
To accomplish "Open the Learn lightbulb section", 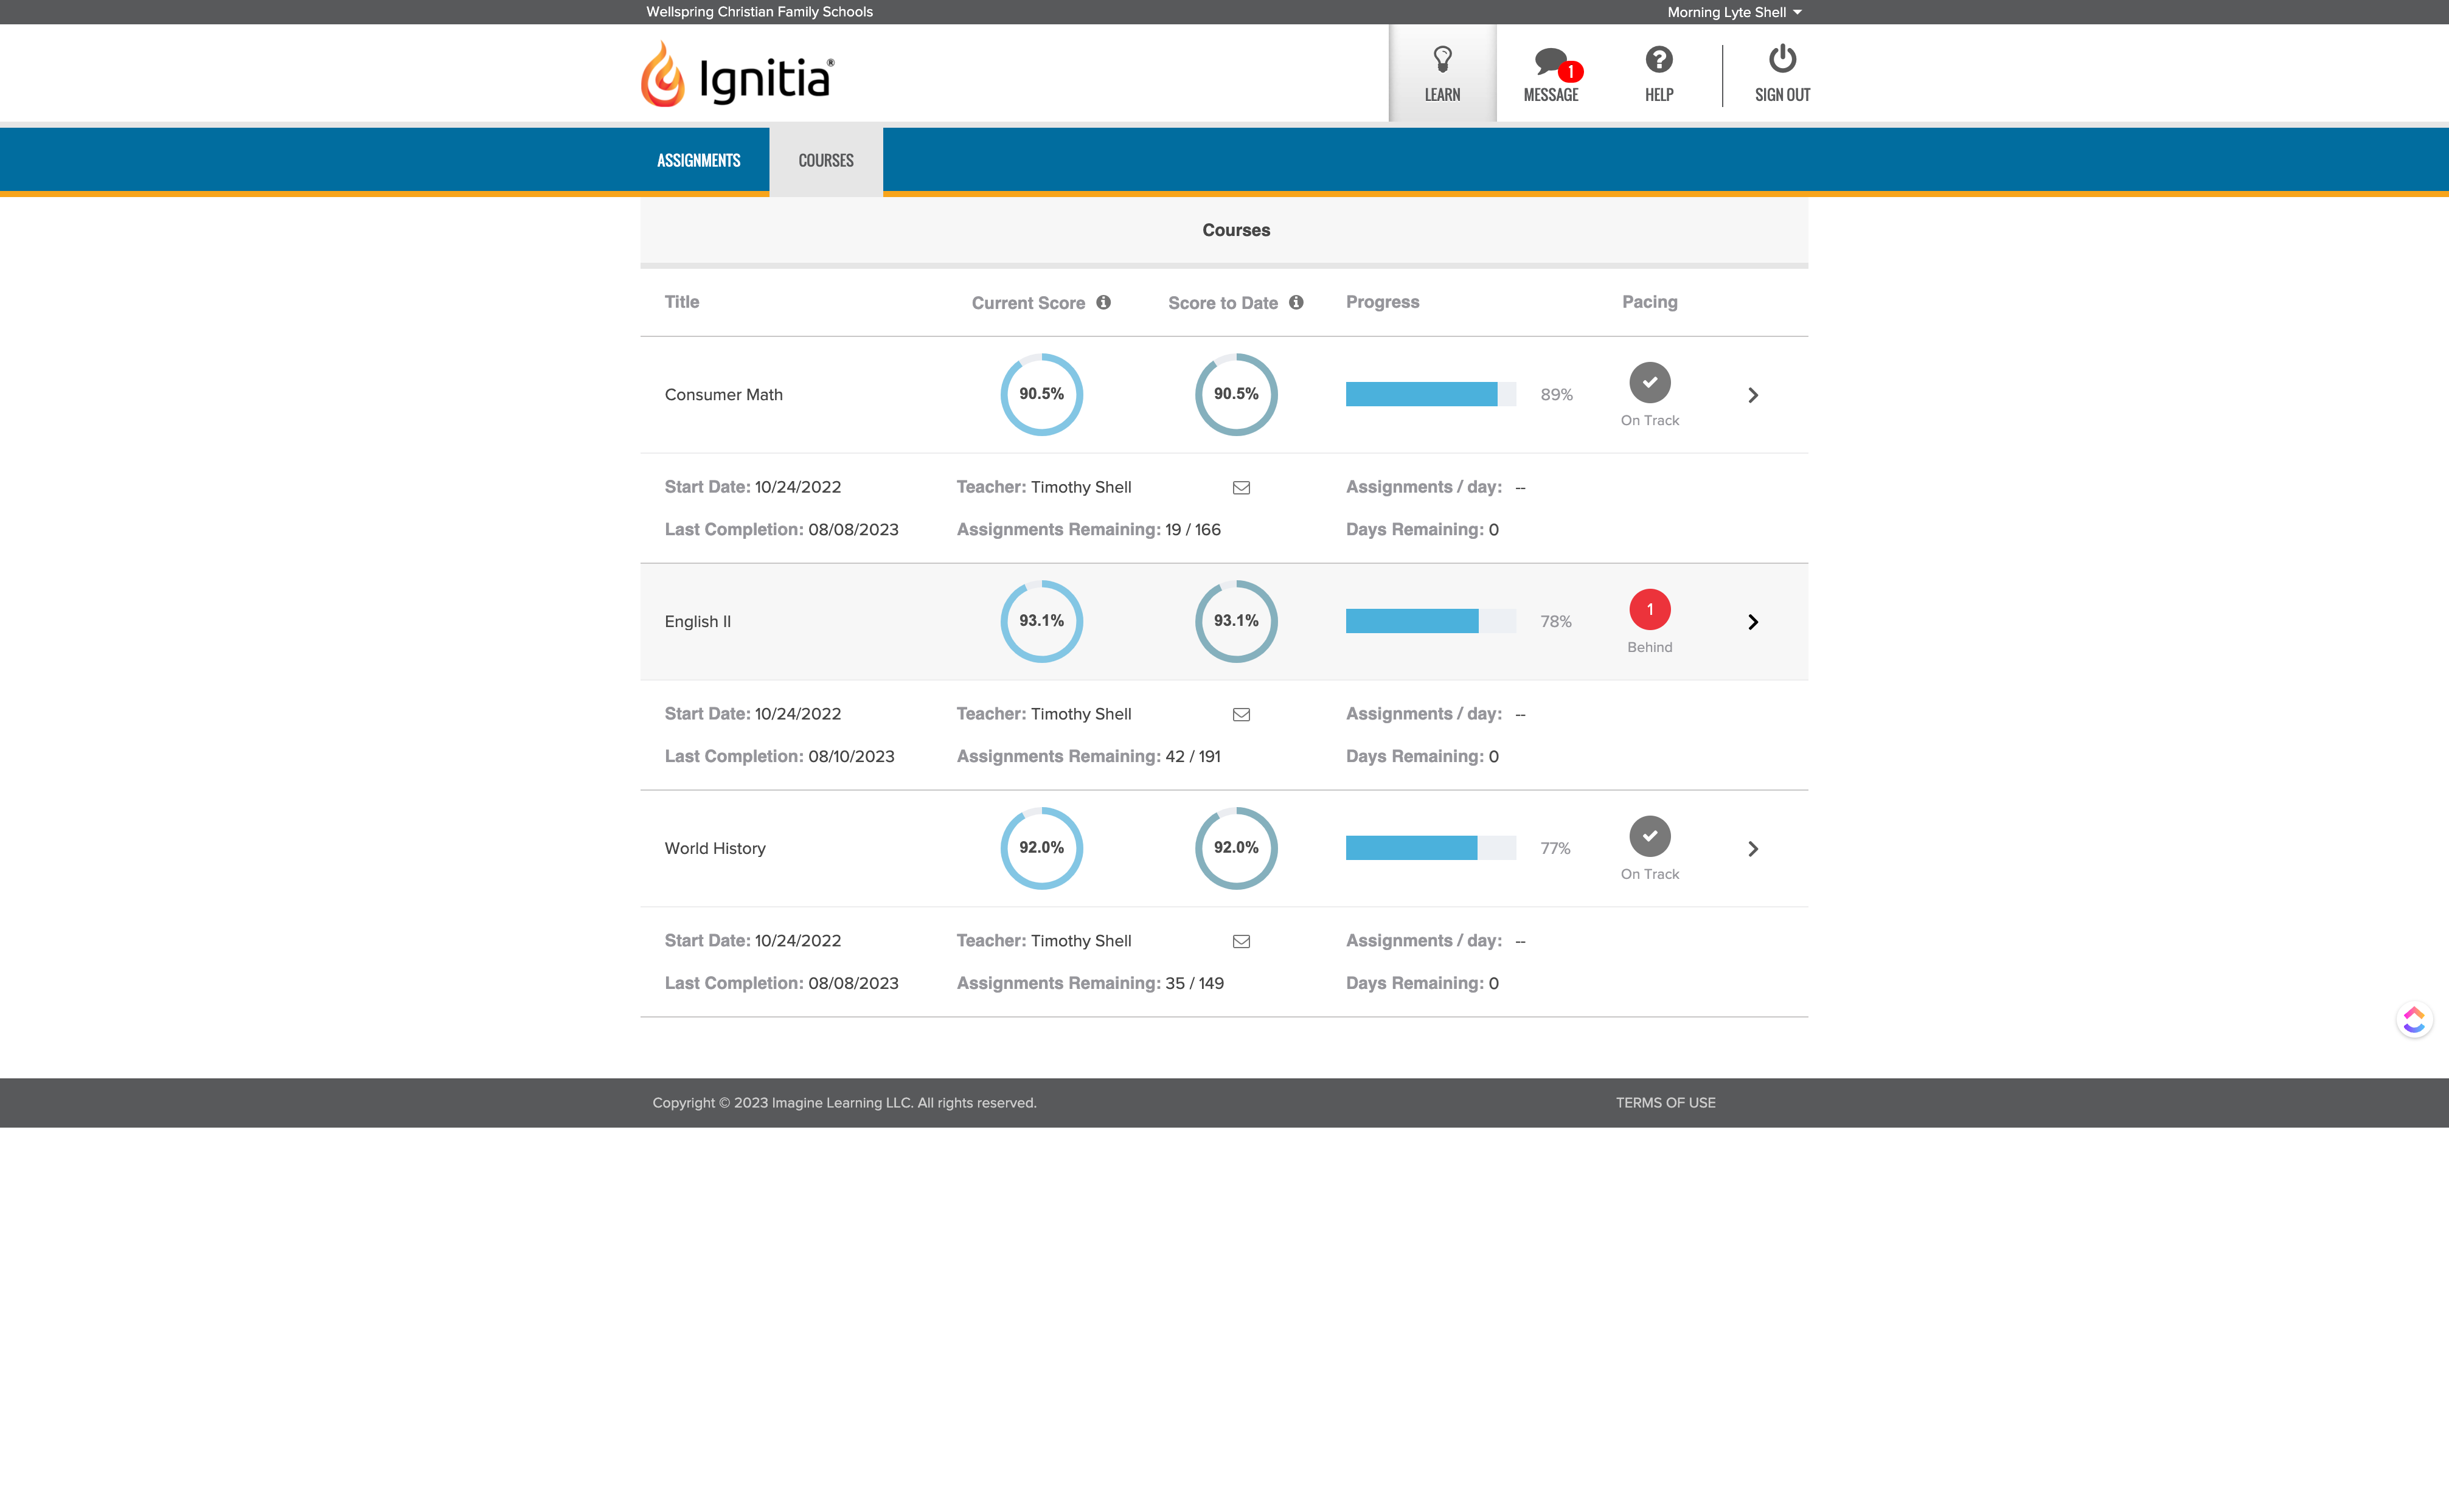I will tap(1442, 74).
